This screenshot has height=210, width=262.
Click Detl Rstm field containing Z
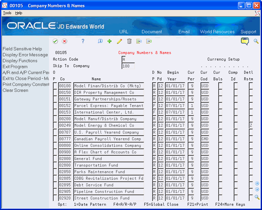click(250, 125)
